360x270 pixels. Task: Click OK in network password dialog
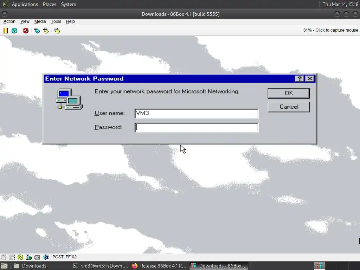289,93
